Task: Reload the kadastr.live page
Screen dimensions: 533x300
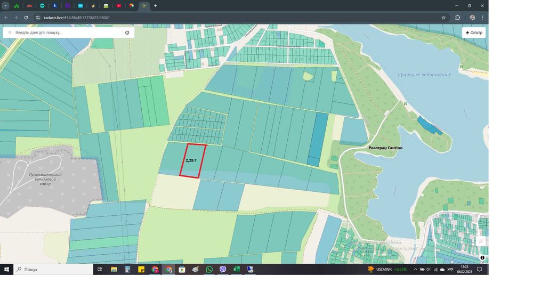Action: tap(26, 18)
